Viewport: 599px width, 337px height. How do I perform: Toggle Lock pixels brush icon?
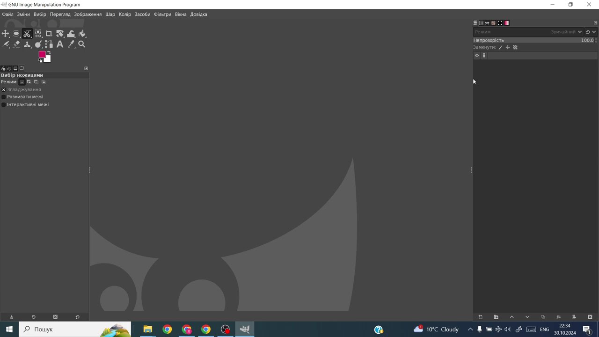500,47
